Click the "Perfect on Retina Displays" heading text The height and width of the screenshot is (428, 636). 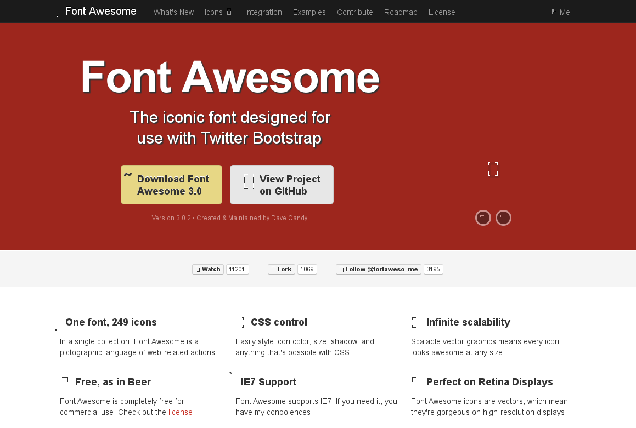pos(489,383)
